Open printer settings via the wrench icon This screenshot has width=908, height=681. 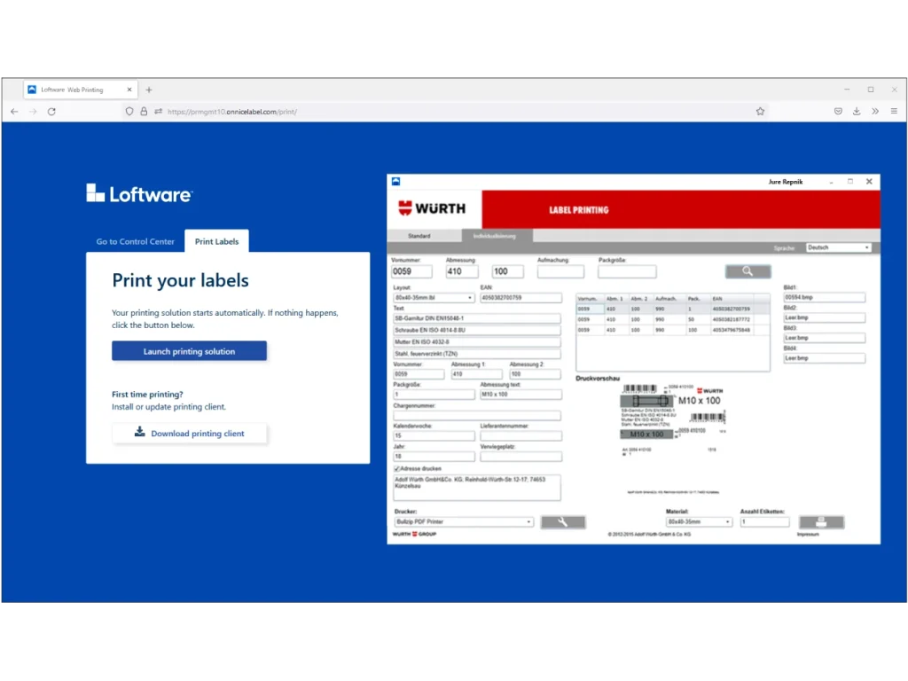[x=563, y=521]
